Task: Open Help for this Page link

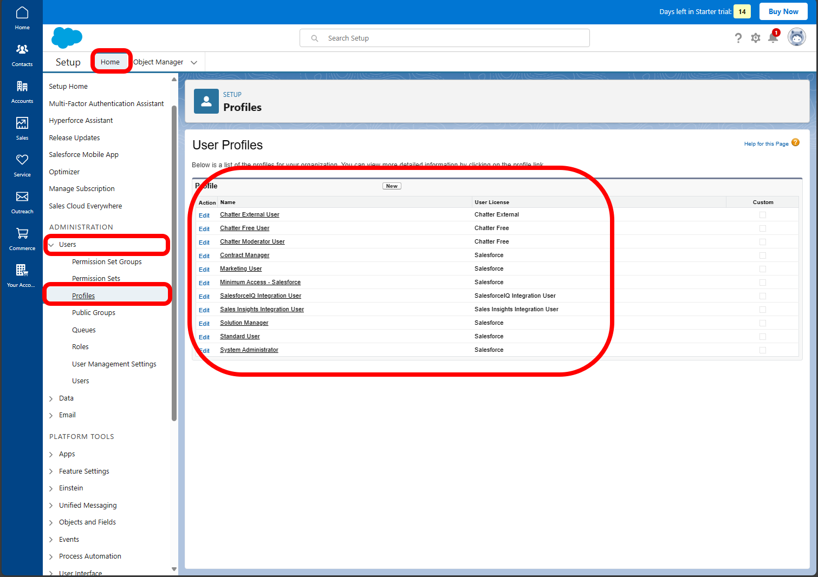Action: (x=766, y=143)
